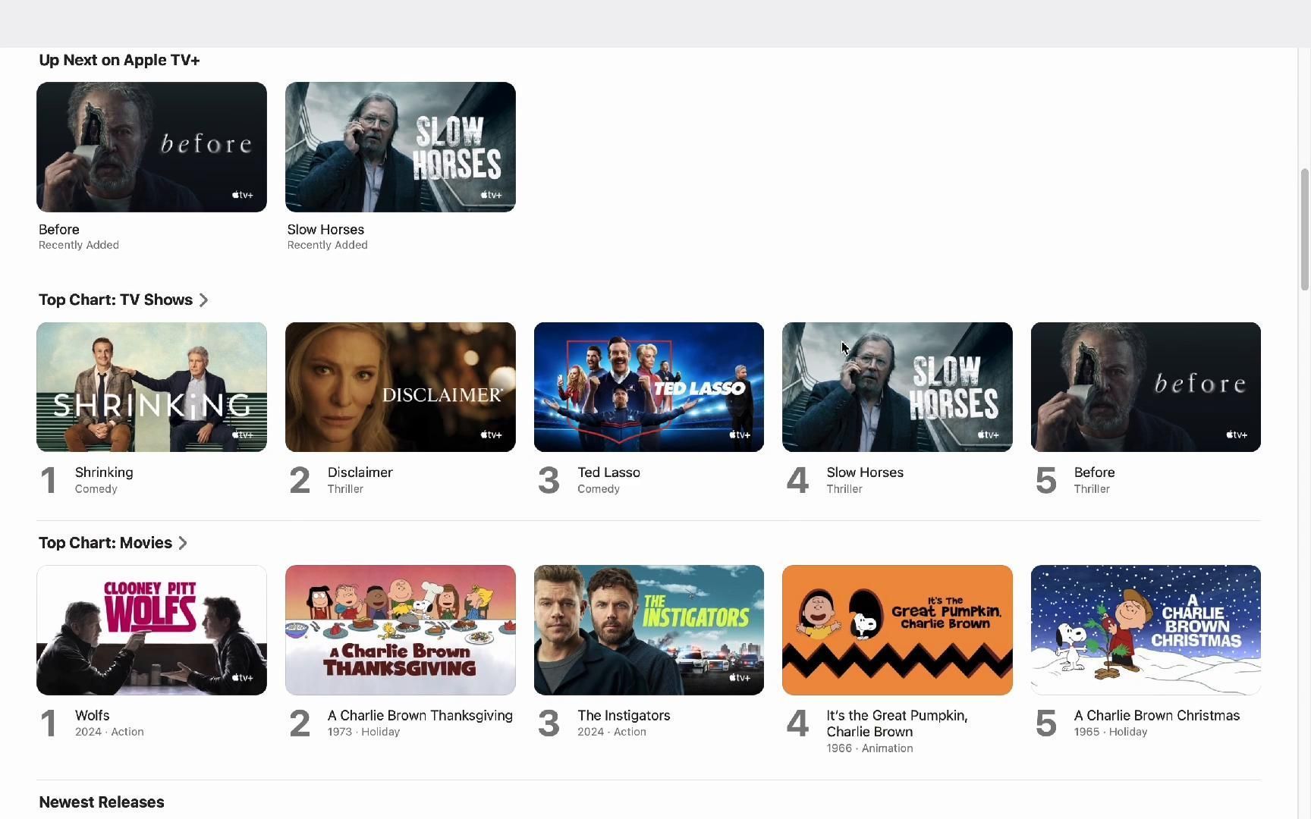Expand the Top Chart: Movies chevron
The height and width of the screenshot is (819, 1311).
point(183,543)
